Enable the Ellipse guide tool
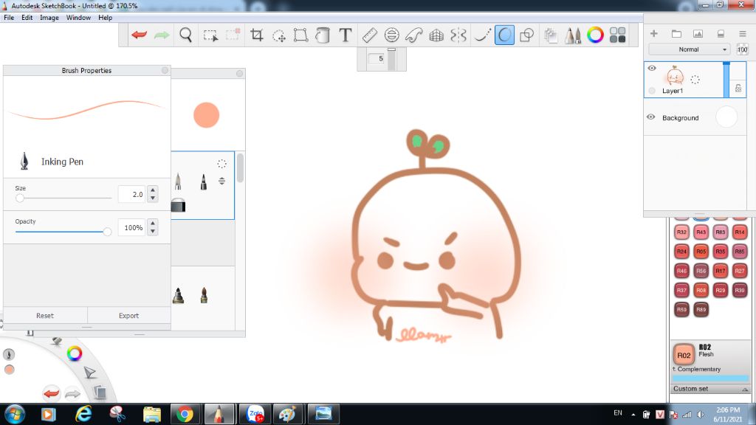 click(391, 35)
